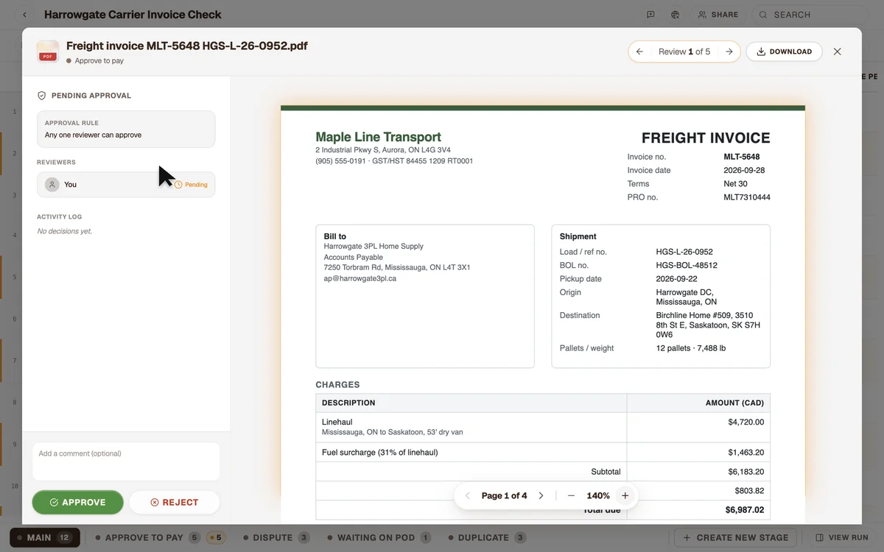Open View Run in the bottom bar
The width and height of the screenshot is (884, 552).
tap(842, 538)
